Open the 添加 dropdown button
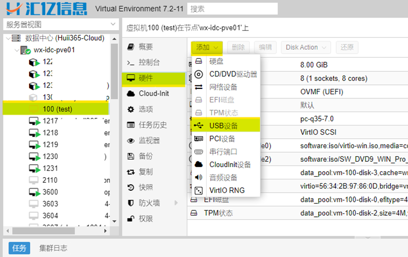 click(207, 47)
